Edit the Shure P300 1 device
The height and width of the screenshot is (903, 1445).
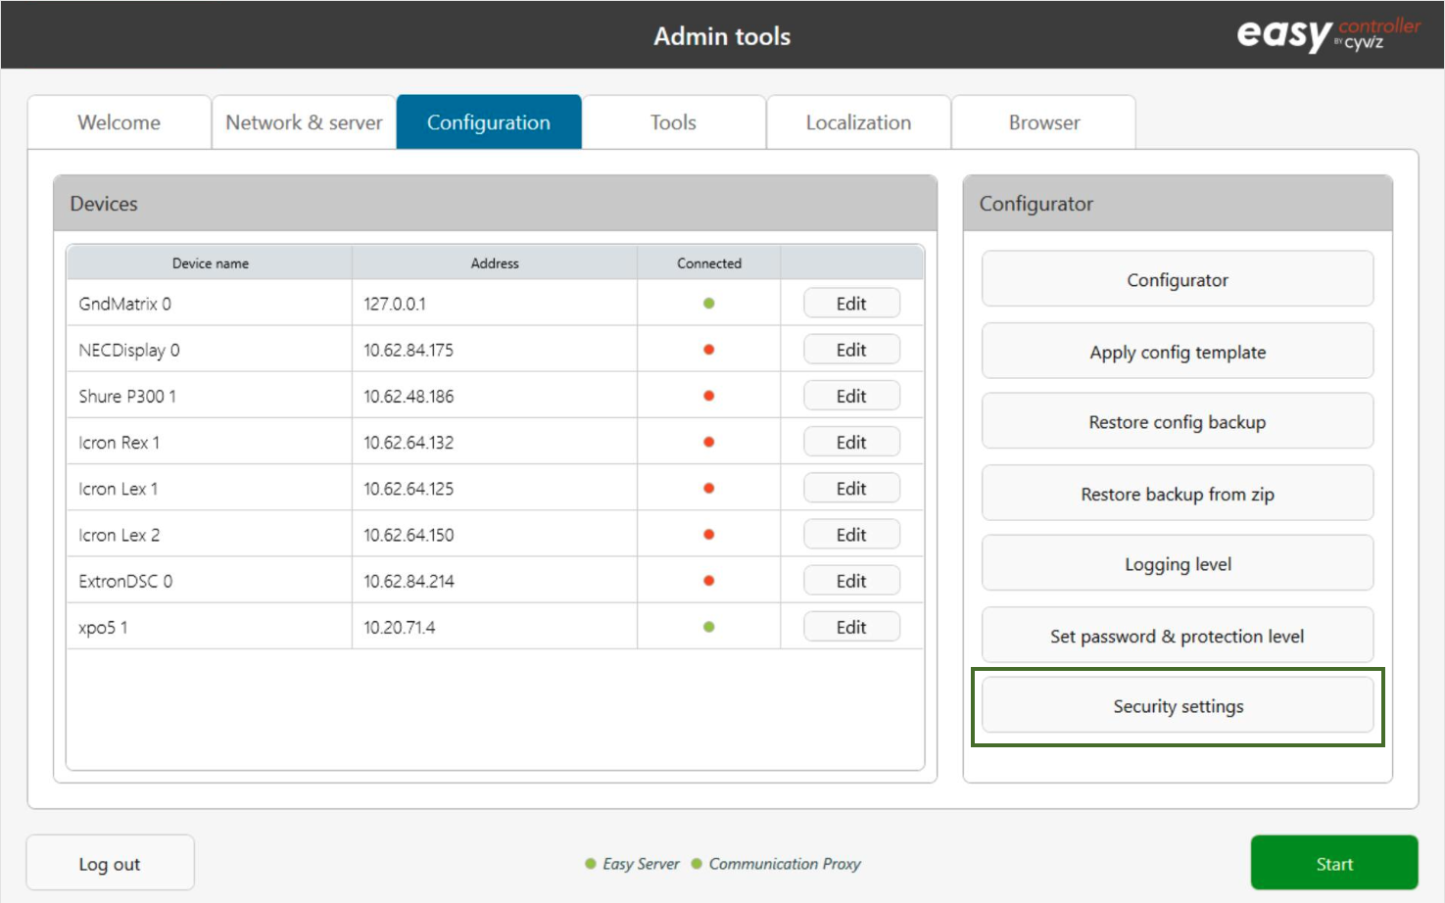(850, 396)
